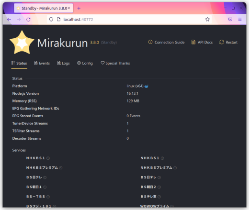Viewport: 249px width, 210px height.
Task: Click clock icon beside left NHK BSプレミアム
Action: click(x=61, y=168)
